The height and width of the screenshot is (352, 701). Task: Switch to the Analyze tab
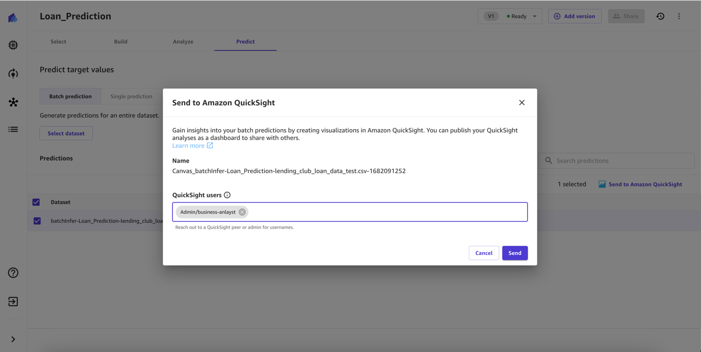point(183,42)
